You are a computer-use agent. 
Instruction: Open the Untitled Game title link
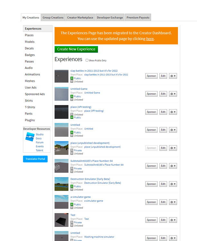coord(79,89)
